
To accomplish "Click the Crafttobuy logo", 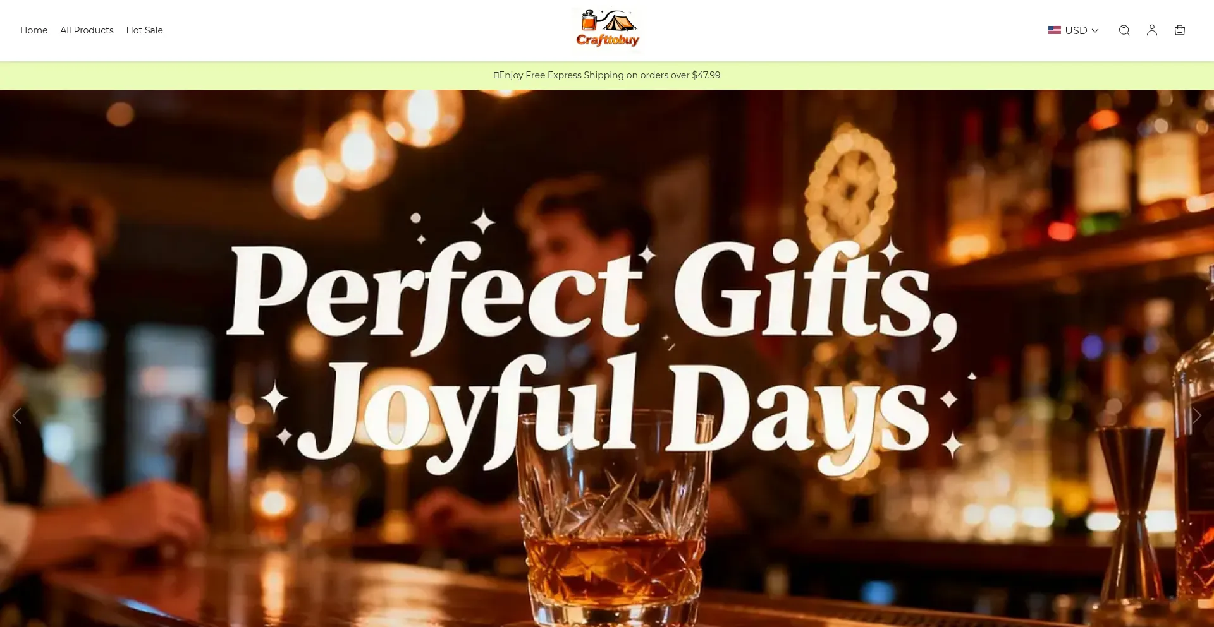I will 607,28.
